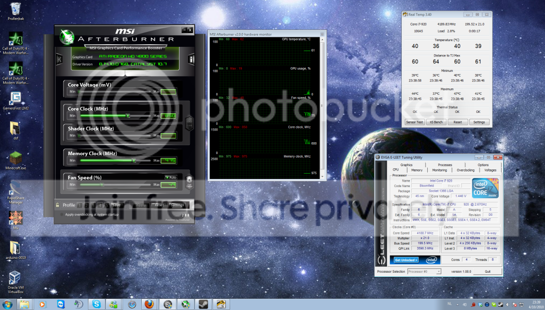Screen dimensions: 545x310
Task: Switch to Monitoring tab in E-LEET
Action: click(x=440, y=170)
